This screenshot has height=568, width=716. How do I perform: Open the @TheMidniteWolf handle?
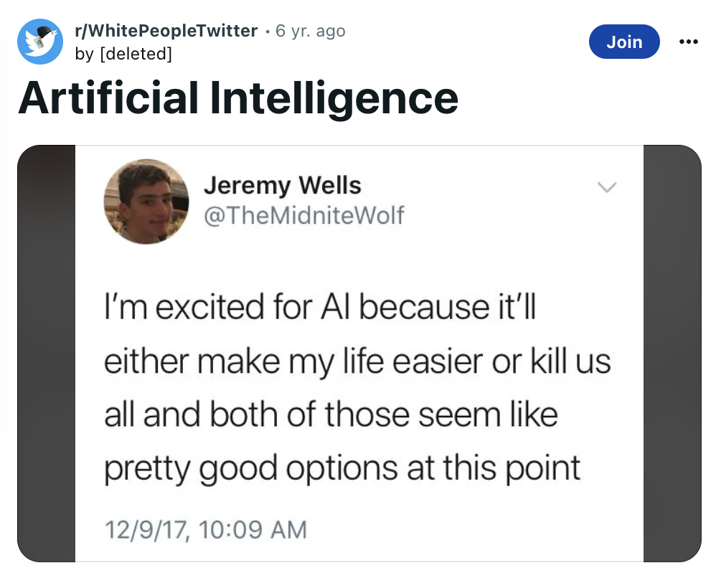(304, 216)
